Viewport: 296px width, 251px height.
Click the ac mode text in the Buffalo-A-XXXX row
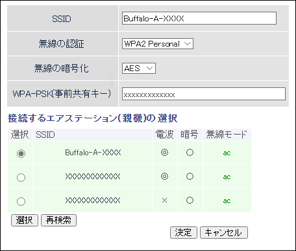[x=227, y=153]
